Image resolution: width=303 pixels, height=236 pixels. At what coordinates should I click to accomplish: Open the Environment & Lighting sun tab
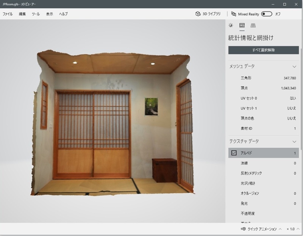(x=231, y=25)
